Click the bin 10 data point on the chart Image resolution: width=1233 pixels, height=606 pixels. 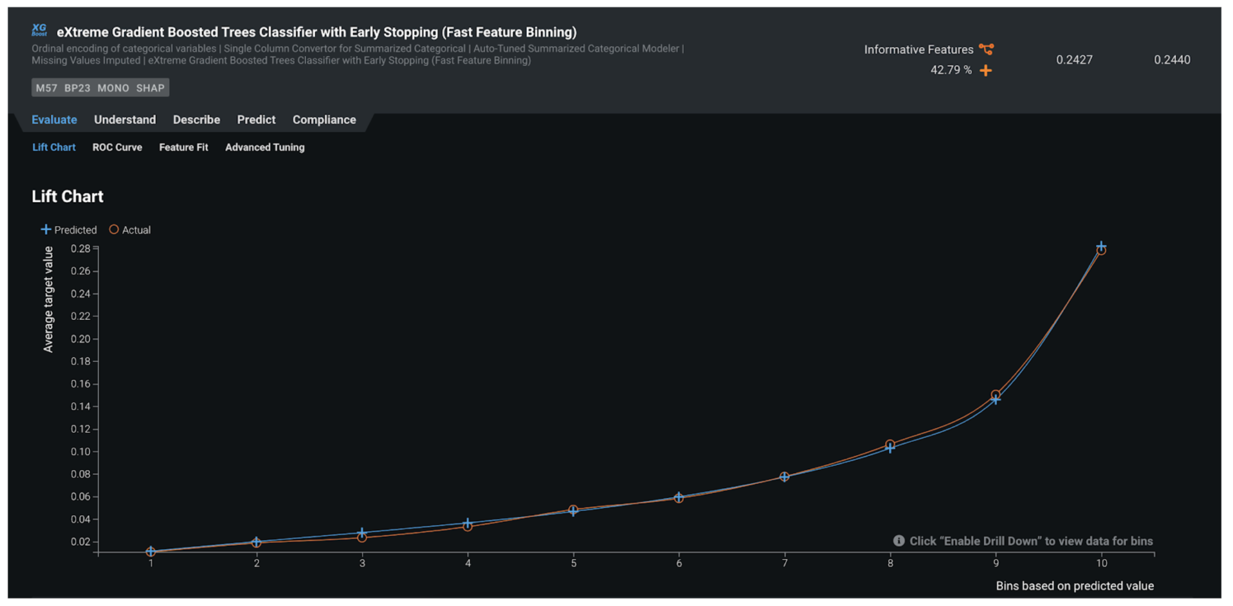pos(1101,249)
